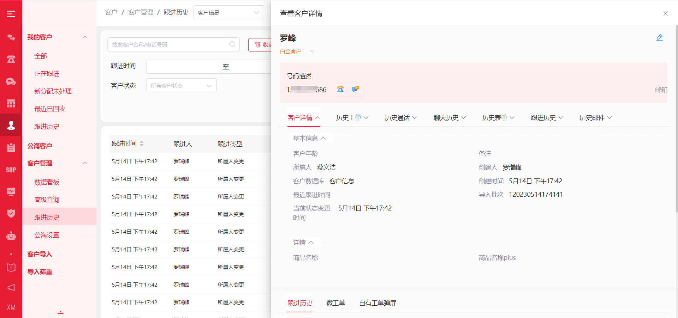Click the SOP icon in the sidebar
678x318 pixels.
(11, 170)
